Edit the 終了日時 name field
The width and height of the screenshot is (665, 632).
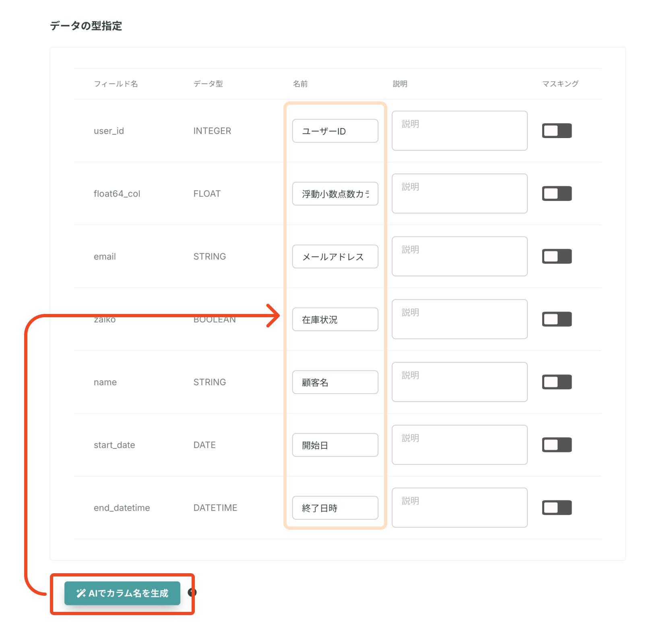[x=335, y=508]
